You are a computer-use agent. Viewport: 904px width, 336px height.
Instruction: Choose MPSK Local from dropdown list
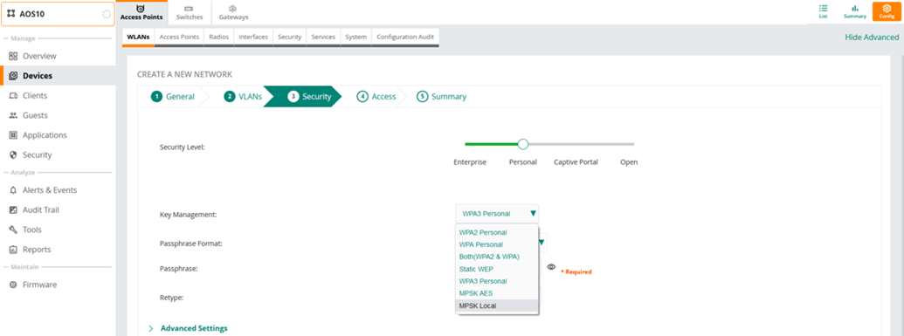497,305
